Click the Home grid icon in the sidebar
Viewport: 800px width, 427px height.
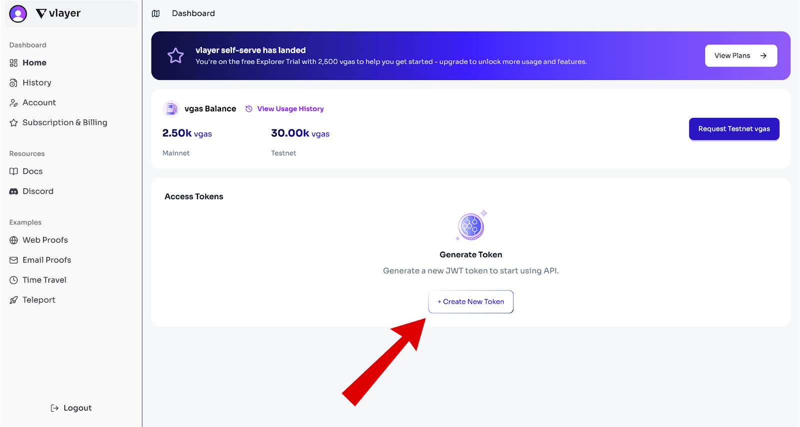[13, 62]
